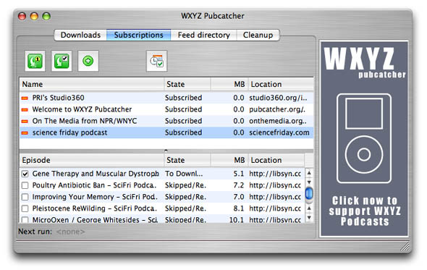The image size is (427, 270).
Task: Click the episode list scrollbar thumb
Action: [309, 194]
